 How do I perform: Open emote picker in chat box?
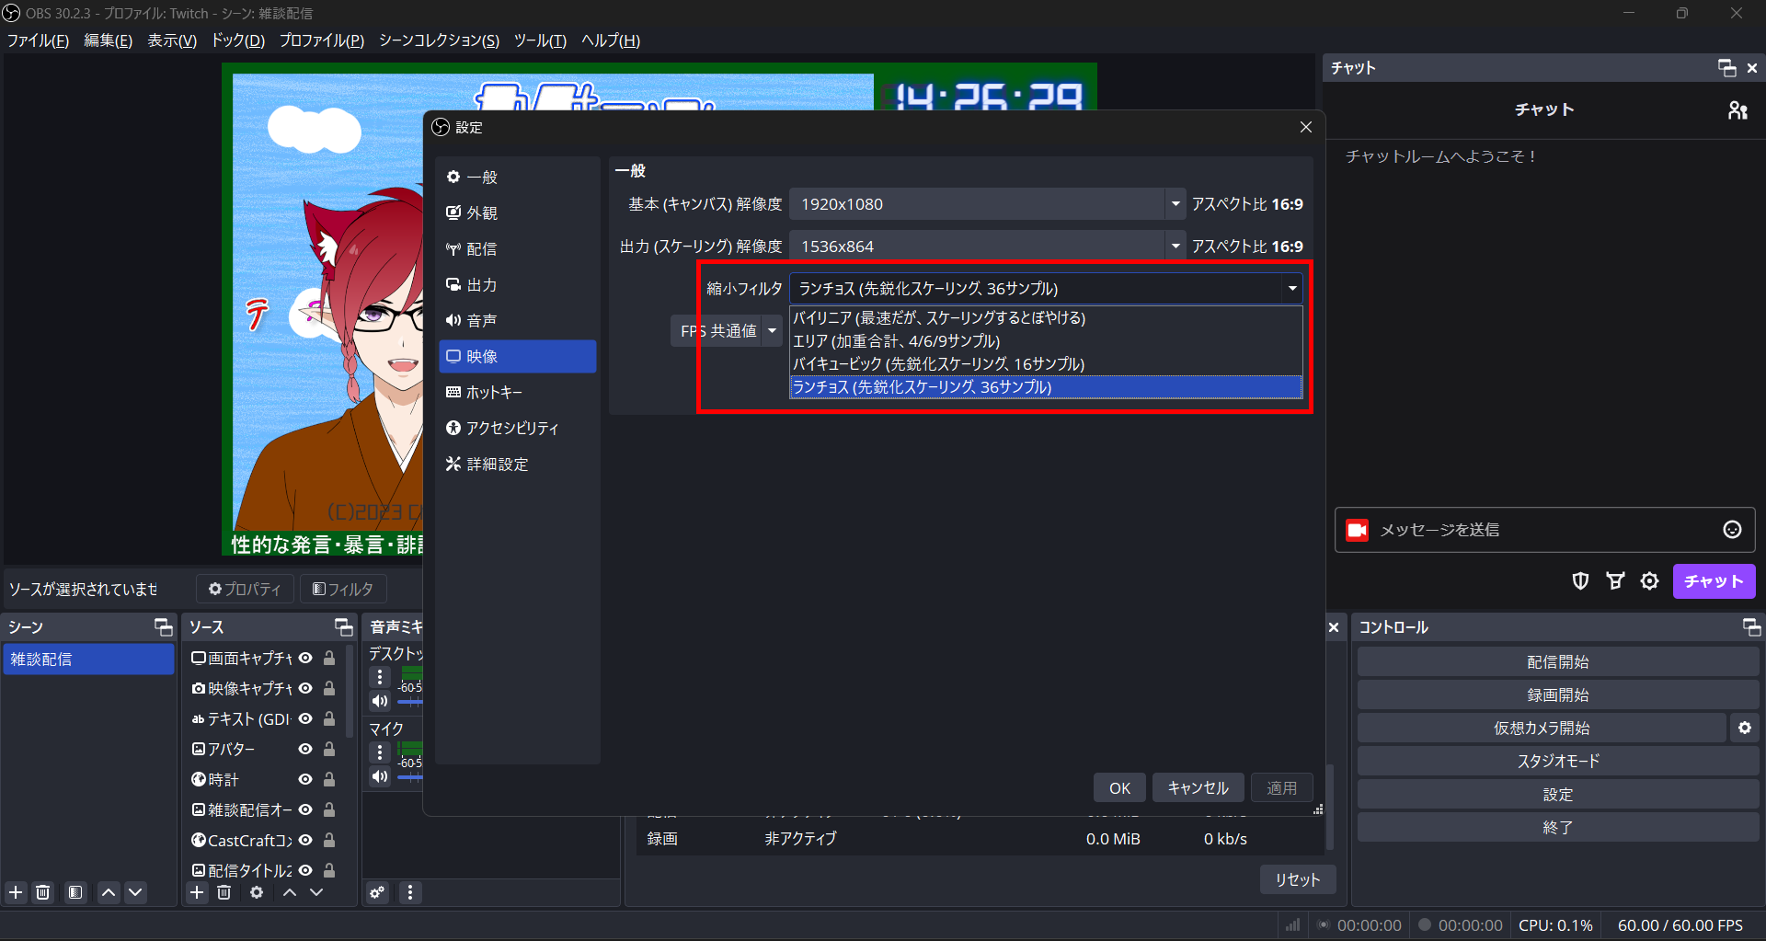tap(1732, 529)
